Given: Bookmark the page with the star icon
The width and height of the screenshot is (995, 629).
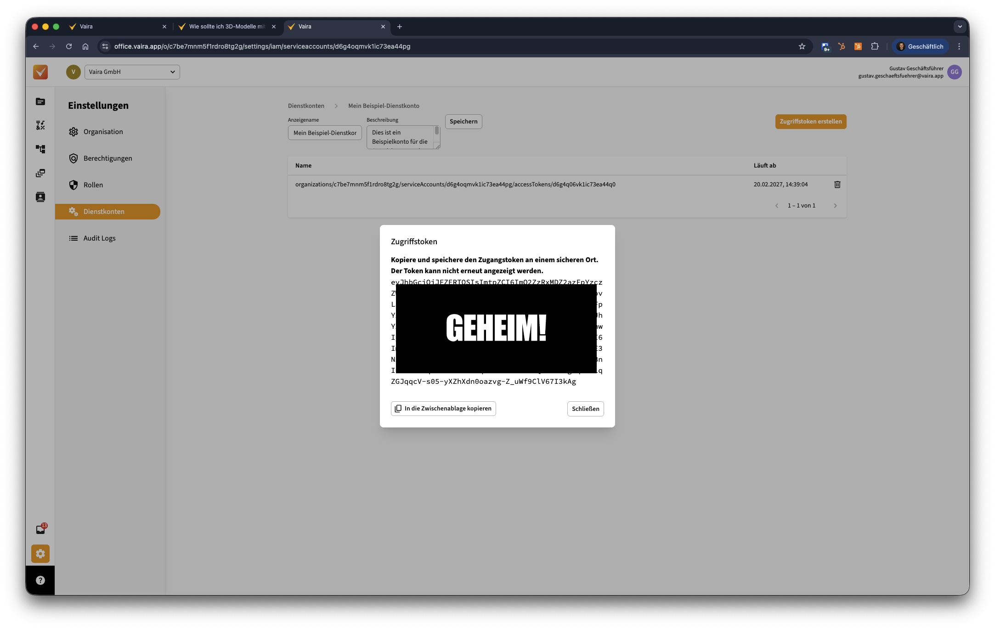Looking at the screenshot, I should (802, 46).
